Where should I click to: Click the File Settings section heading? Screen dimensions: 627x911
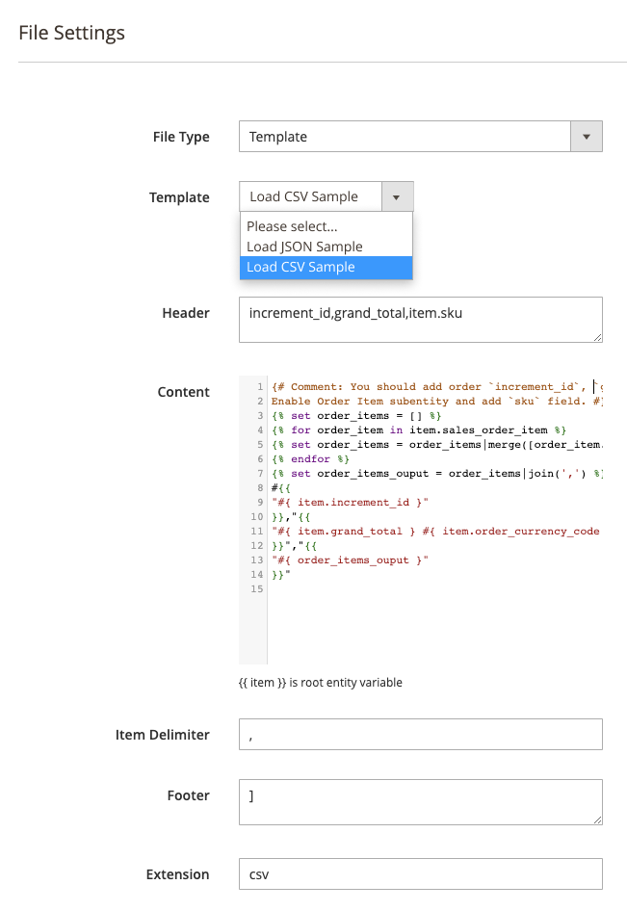(x=72, y=33)
